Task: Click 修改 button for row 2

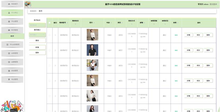Action: tap(198, 50)
